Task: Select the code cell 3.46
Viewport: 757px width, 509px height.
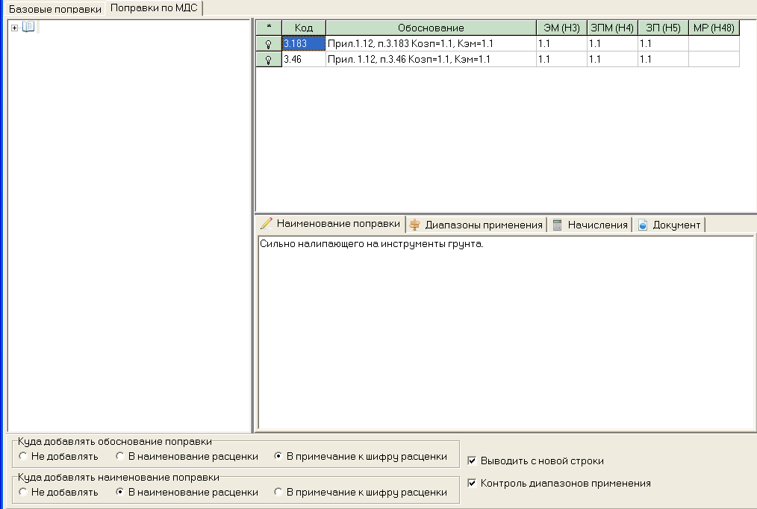Action: (x=304, y=60)
